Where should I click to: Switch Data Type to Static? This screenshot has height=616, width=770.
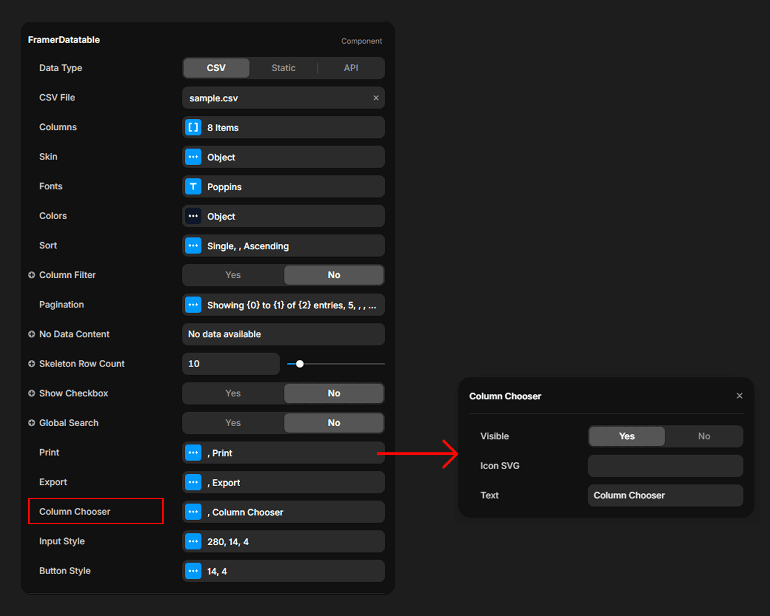283,68
